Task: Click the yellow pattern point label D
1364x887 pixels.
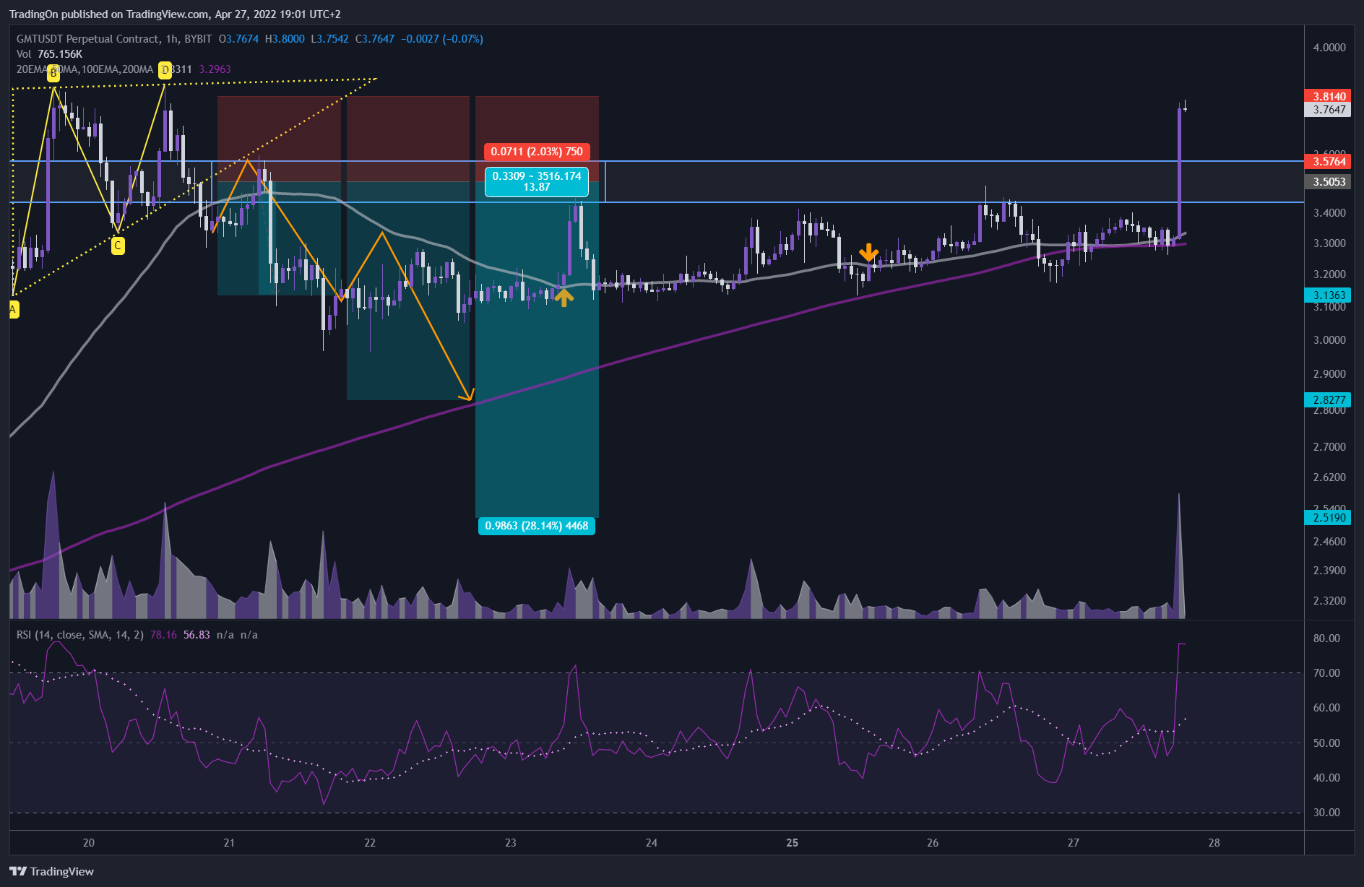Action: [165, 70]
